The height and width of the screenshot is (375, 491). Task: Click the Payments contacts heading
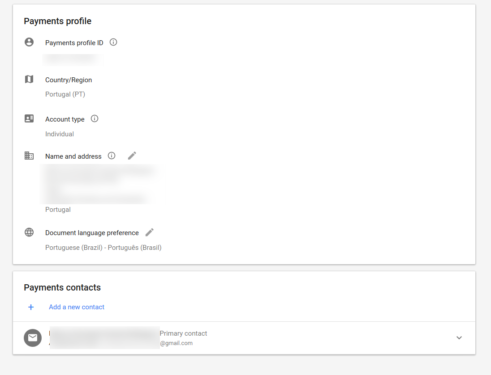tap(62, 287)
